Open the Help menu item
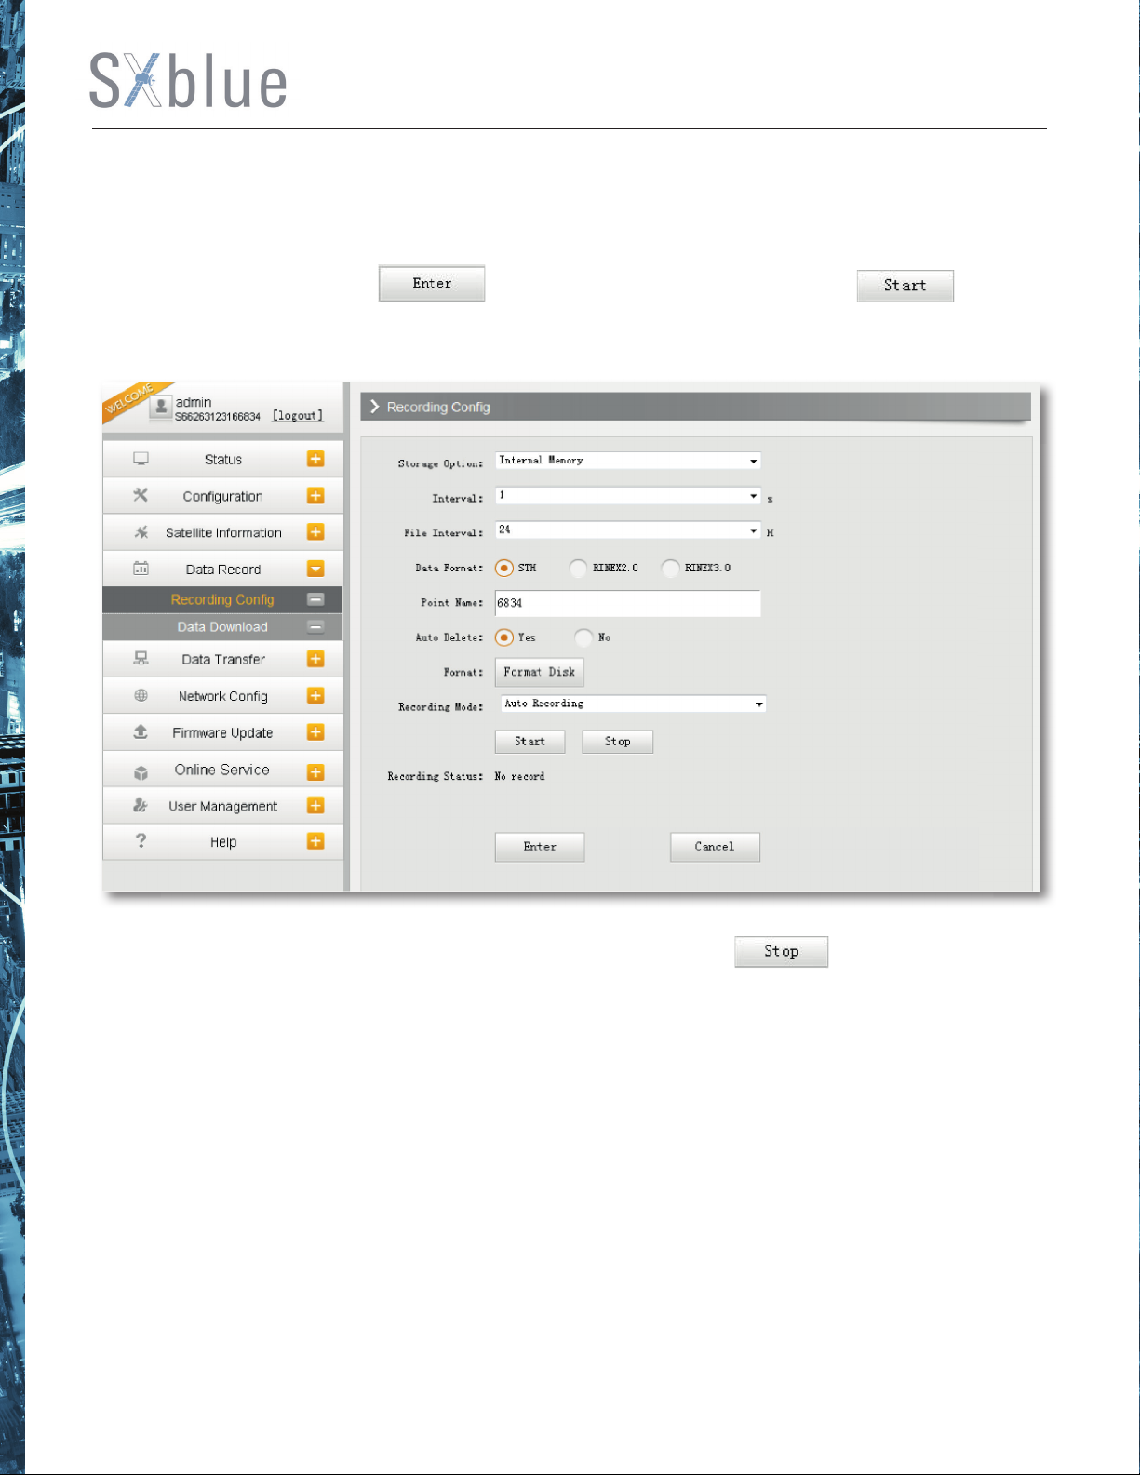Viewport: 1140px width, 1475px height. tap(222, 841)
